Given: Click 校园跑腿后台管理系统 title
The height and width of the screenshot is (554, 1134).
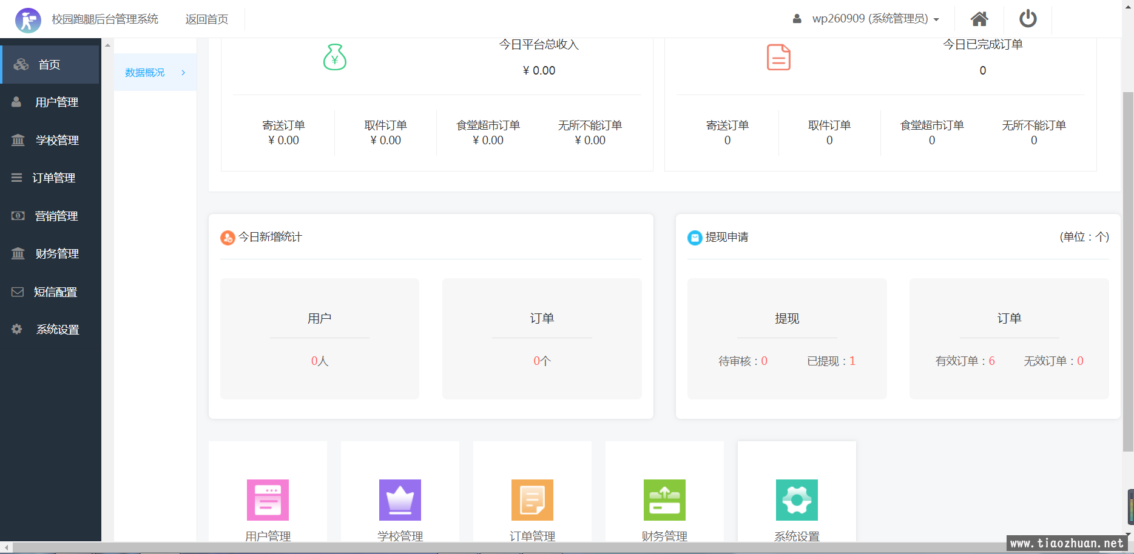Looking at the screenshot, I should (105, 19).
